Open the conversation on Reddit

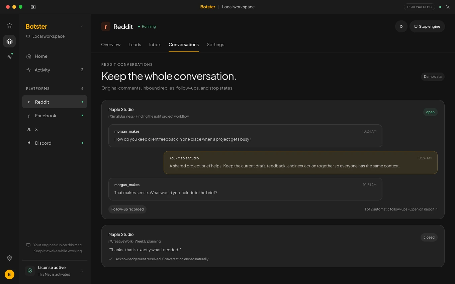pos(424,209)
